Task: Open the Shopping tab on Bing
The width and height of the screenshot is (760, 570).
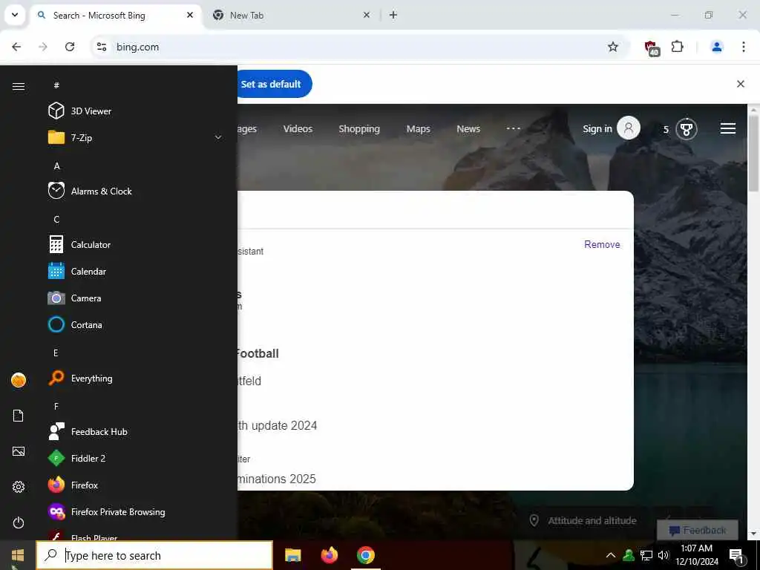Action: 359,129
